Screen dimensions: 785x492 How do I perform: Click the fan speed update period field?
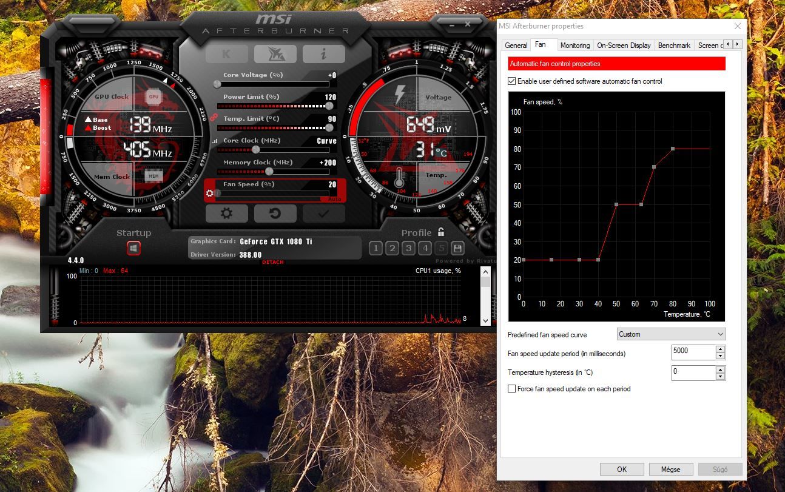pyautogui.click(x=693, y=352)
